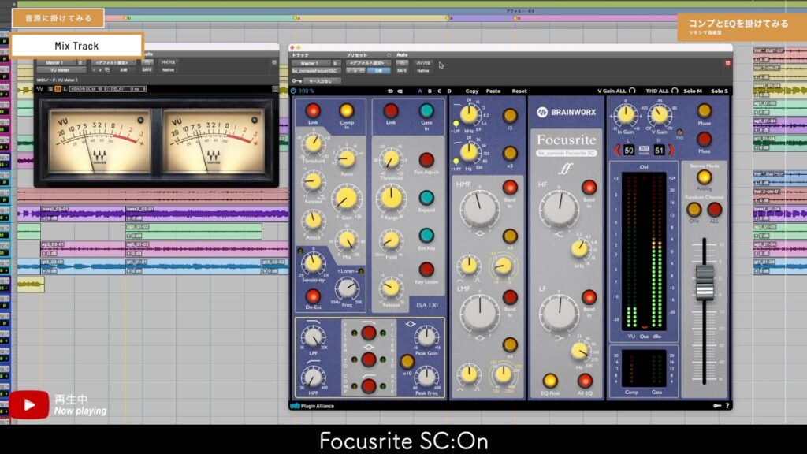Click the Plugin Alliance logo in the footer
Image resolution: width=807 pixels, height=454 pixels.
coord(312,406)
